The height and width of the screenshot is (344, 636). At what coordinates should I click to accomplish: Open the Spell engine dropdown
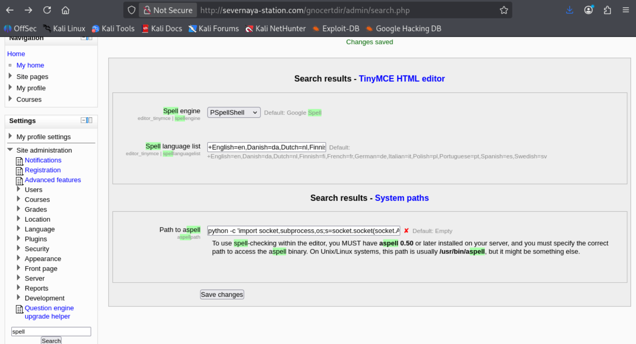tap(234, 112)
